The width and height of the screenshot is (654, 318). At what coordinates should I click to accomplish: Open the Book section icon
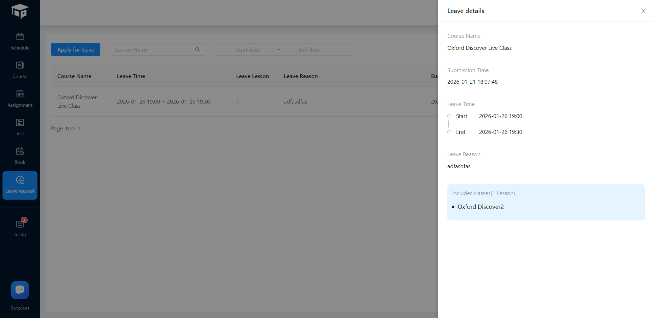(x=20, y=151)
